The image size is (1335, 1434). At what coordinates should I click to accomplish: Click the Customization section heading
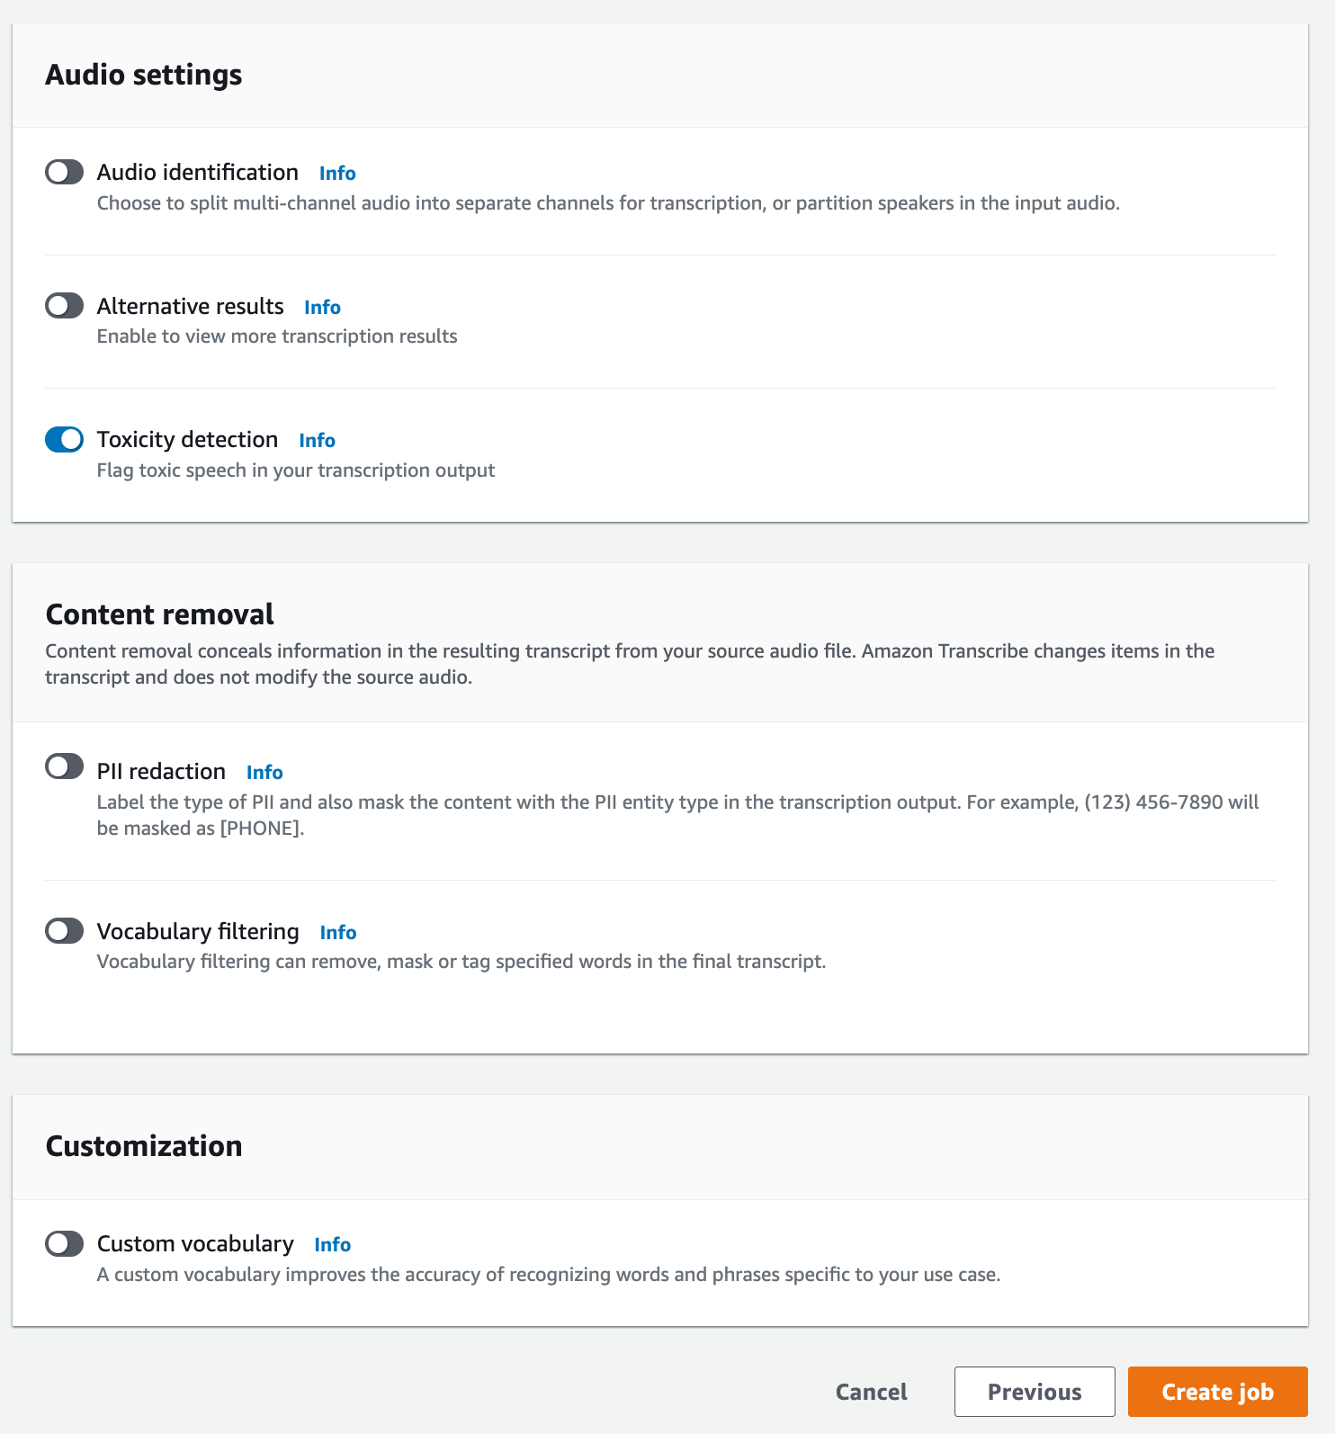(x=144, y=1146)
